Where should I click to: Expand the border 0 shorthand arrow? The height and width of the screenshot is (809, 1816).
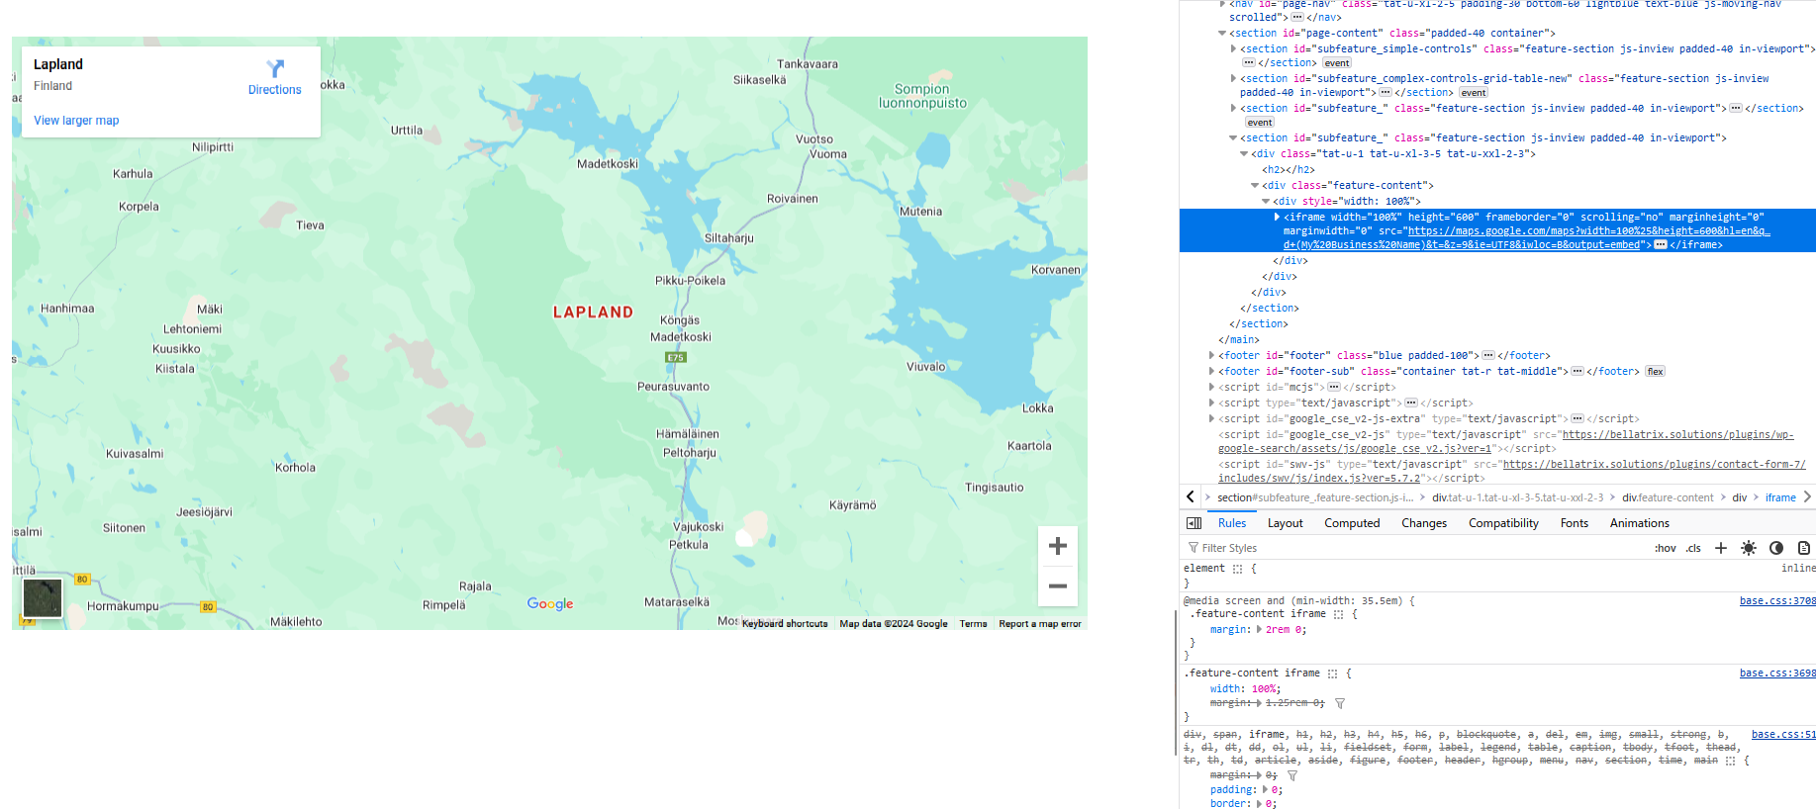coord(1259,803)
